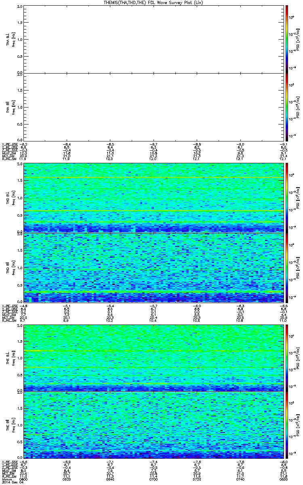The width and height of the screenshot is (303, 485).
Task: Click the THE B-perpendicular spectrogram
Action: click(x=154, y=357)
